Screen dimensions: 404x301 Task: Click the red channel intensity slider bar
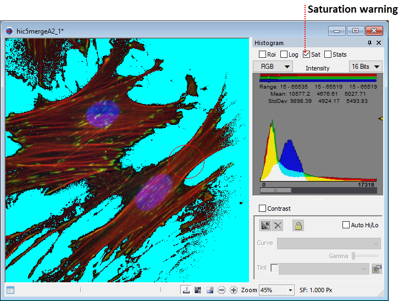[318, 75]
